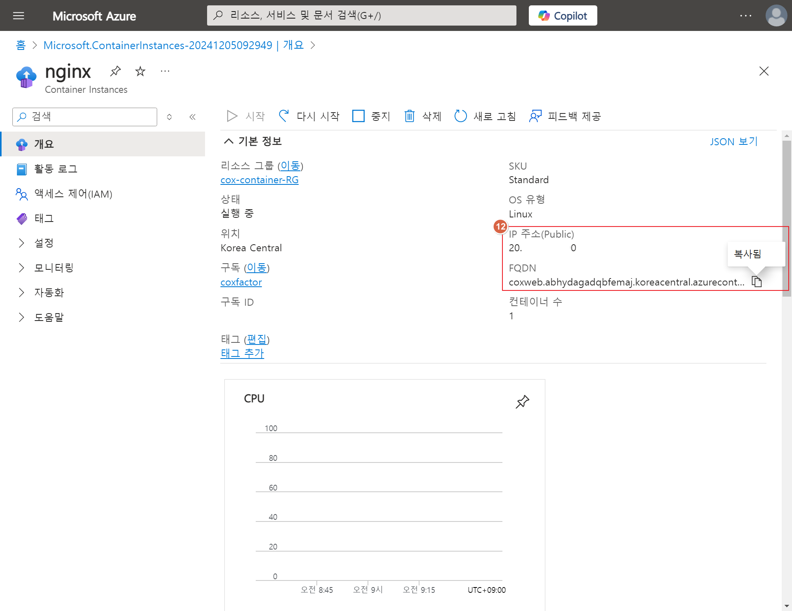The width and height of the screenshot is (792, 611).
Task: Open Copilot
Action: [563, 16]
